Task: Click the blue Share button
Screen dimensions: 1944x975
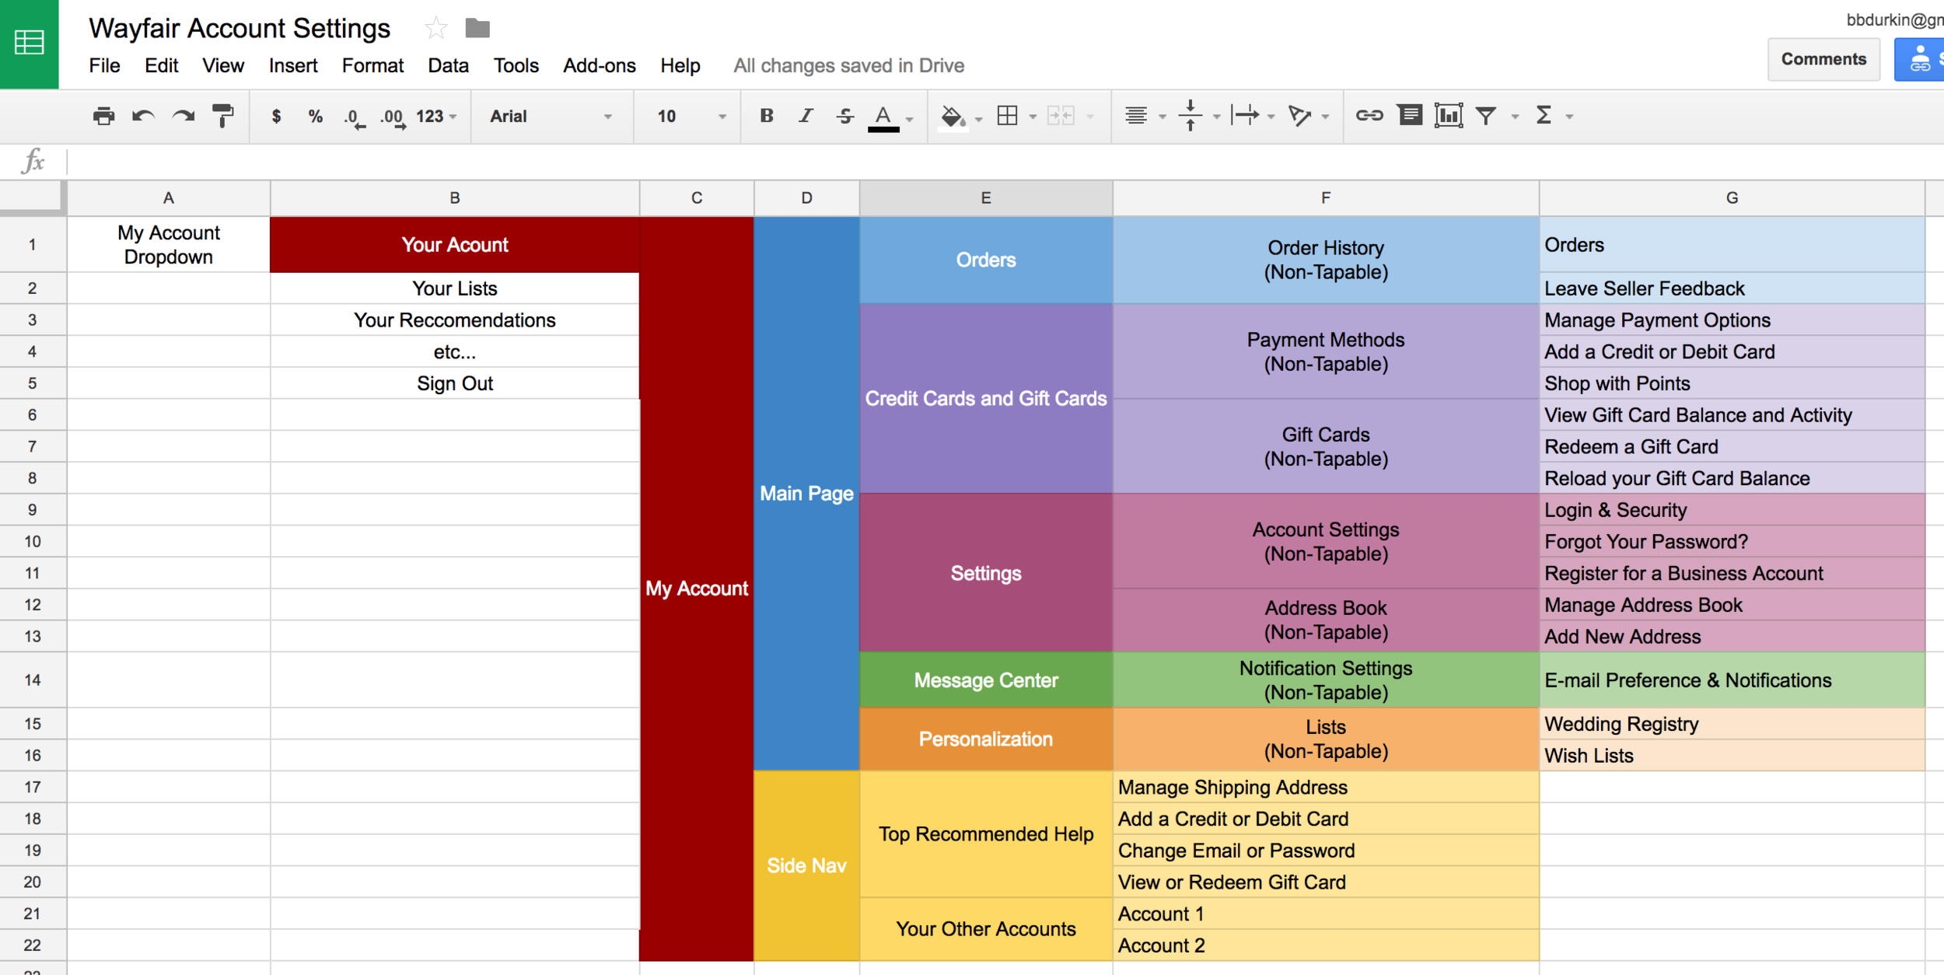Action: pos(1920,59)
